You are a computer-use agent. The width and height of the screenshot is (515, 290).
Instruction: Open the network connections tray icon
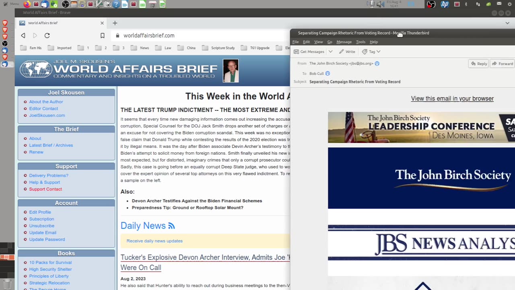click(x=478, y=4)
